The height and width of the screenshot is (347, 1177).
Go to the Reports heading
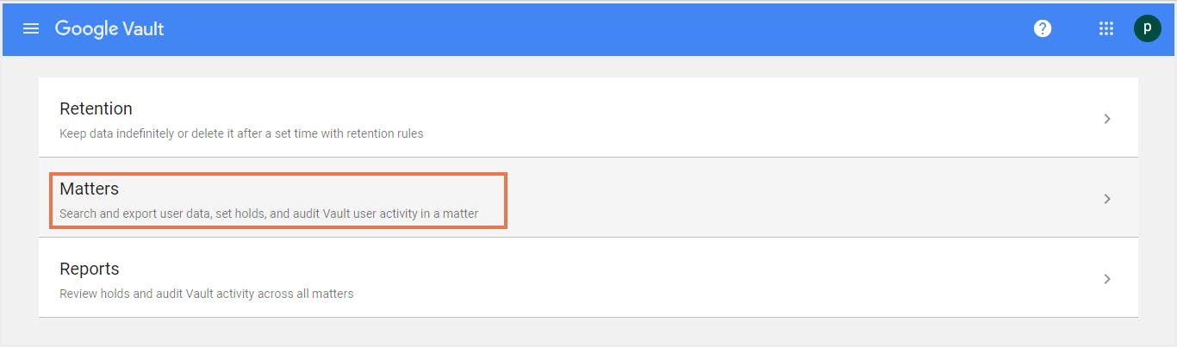[89, 269]
